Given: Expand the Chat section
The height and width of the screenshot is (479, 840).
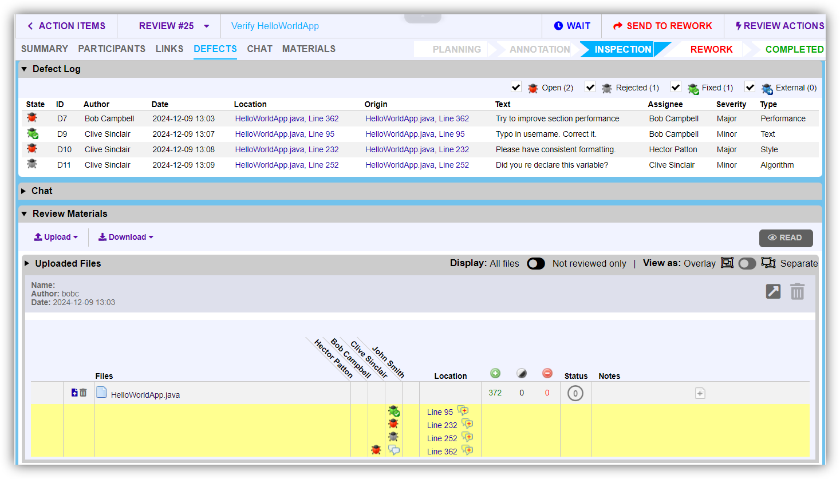Looking at the screenshot, I should click(24, 191).
